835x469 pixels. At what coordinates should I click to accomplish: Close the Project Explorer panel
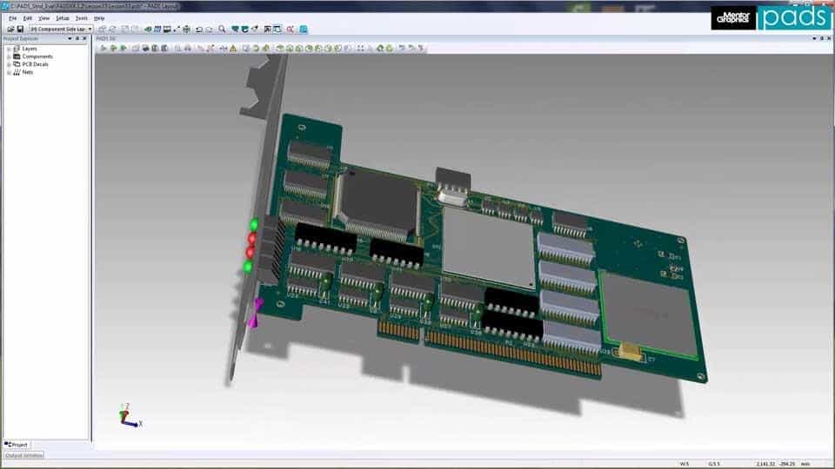pos(84,39)
